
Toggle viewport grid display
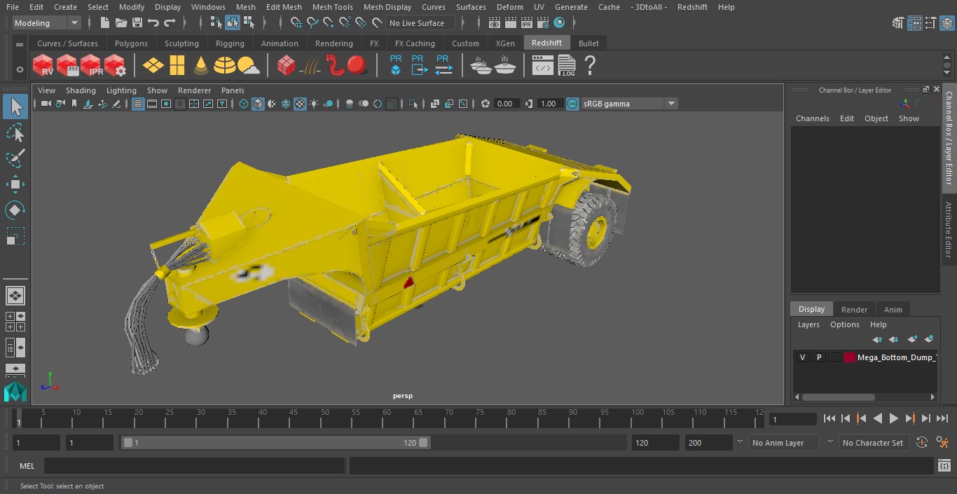[138, 104]
